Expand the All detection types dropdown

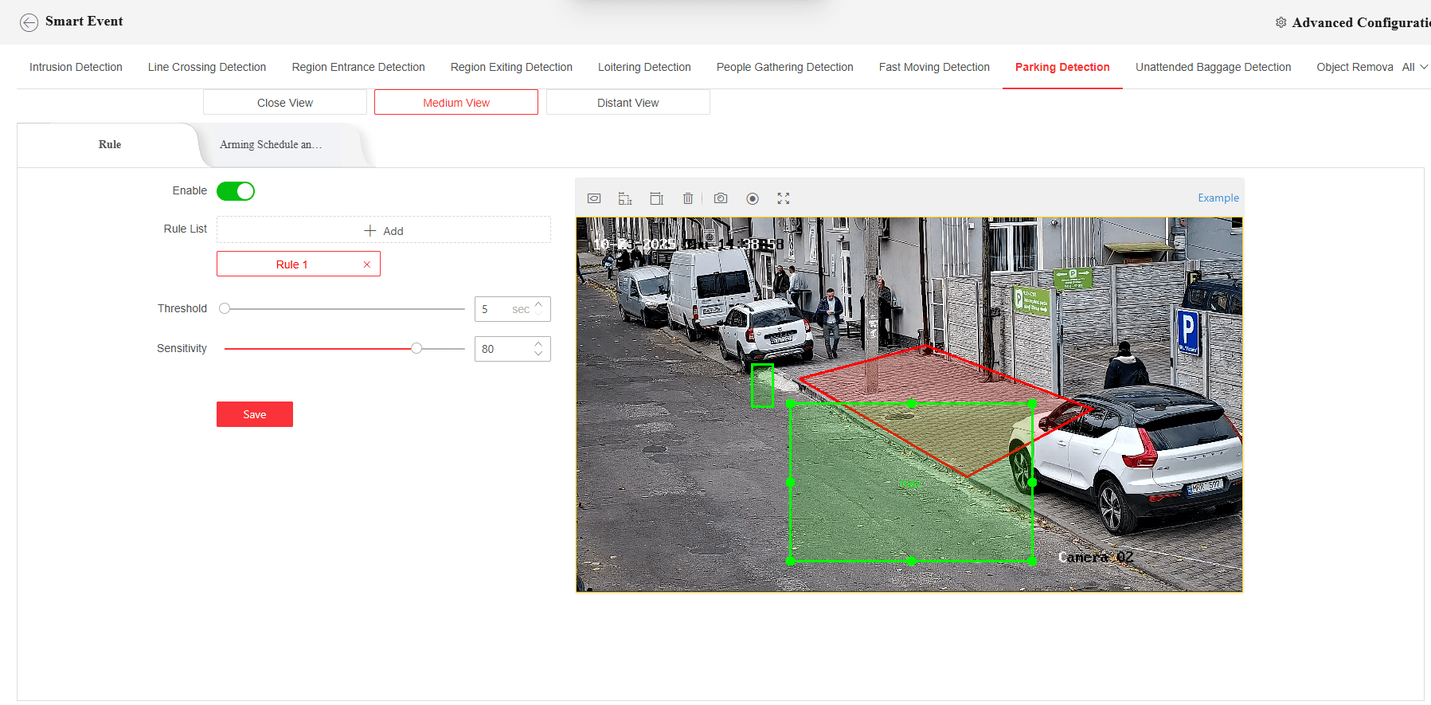pos(1415,67)
